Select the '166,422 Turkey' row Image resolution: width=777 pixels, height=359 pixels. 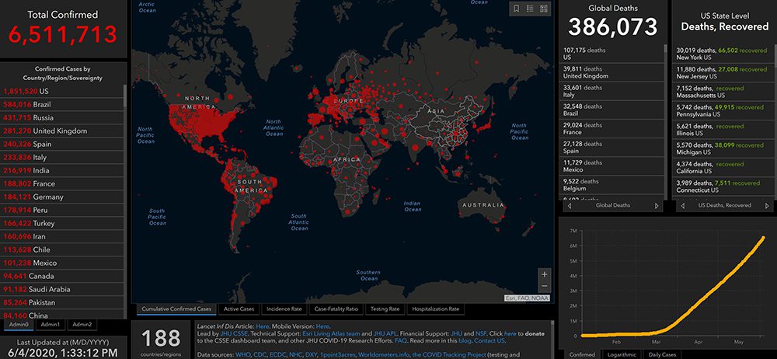click(x=62, y=223)
